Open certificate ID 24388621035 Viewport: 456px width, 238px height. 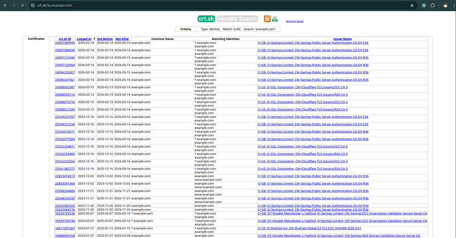point(65,109)
